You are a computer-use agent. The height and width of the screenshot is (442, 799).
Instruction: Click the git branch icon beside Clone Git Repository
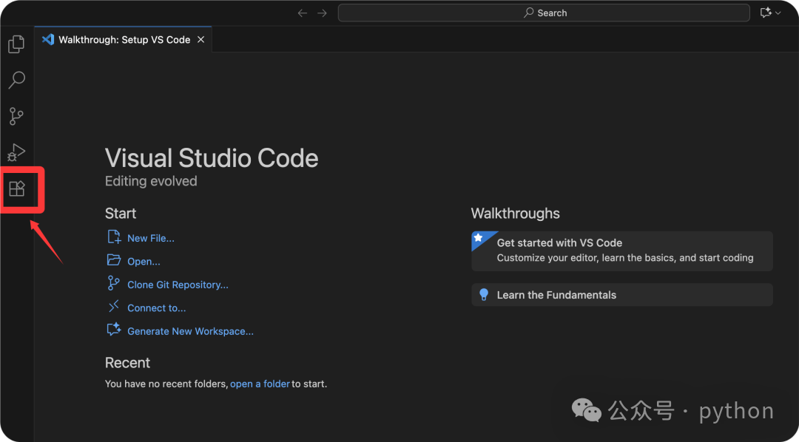coord(114,283)
